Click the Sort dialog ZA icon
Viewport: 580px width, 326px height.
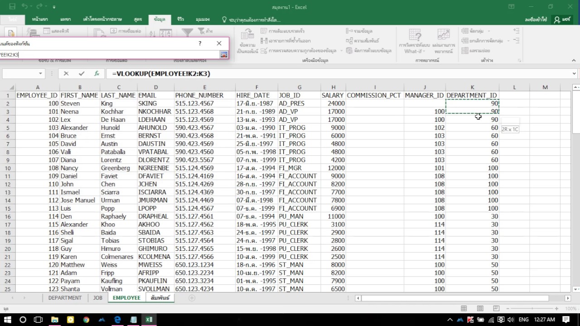[x=166, y=33]
